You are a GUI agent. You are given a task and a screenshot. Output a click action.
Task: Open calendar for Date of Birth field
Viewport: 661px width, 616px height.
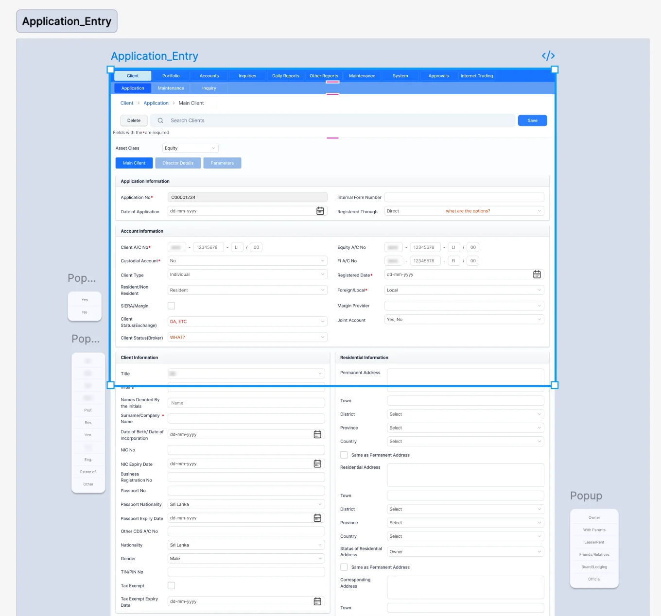pyautogui.click(x=317, y=434)
